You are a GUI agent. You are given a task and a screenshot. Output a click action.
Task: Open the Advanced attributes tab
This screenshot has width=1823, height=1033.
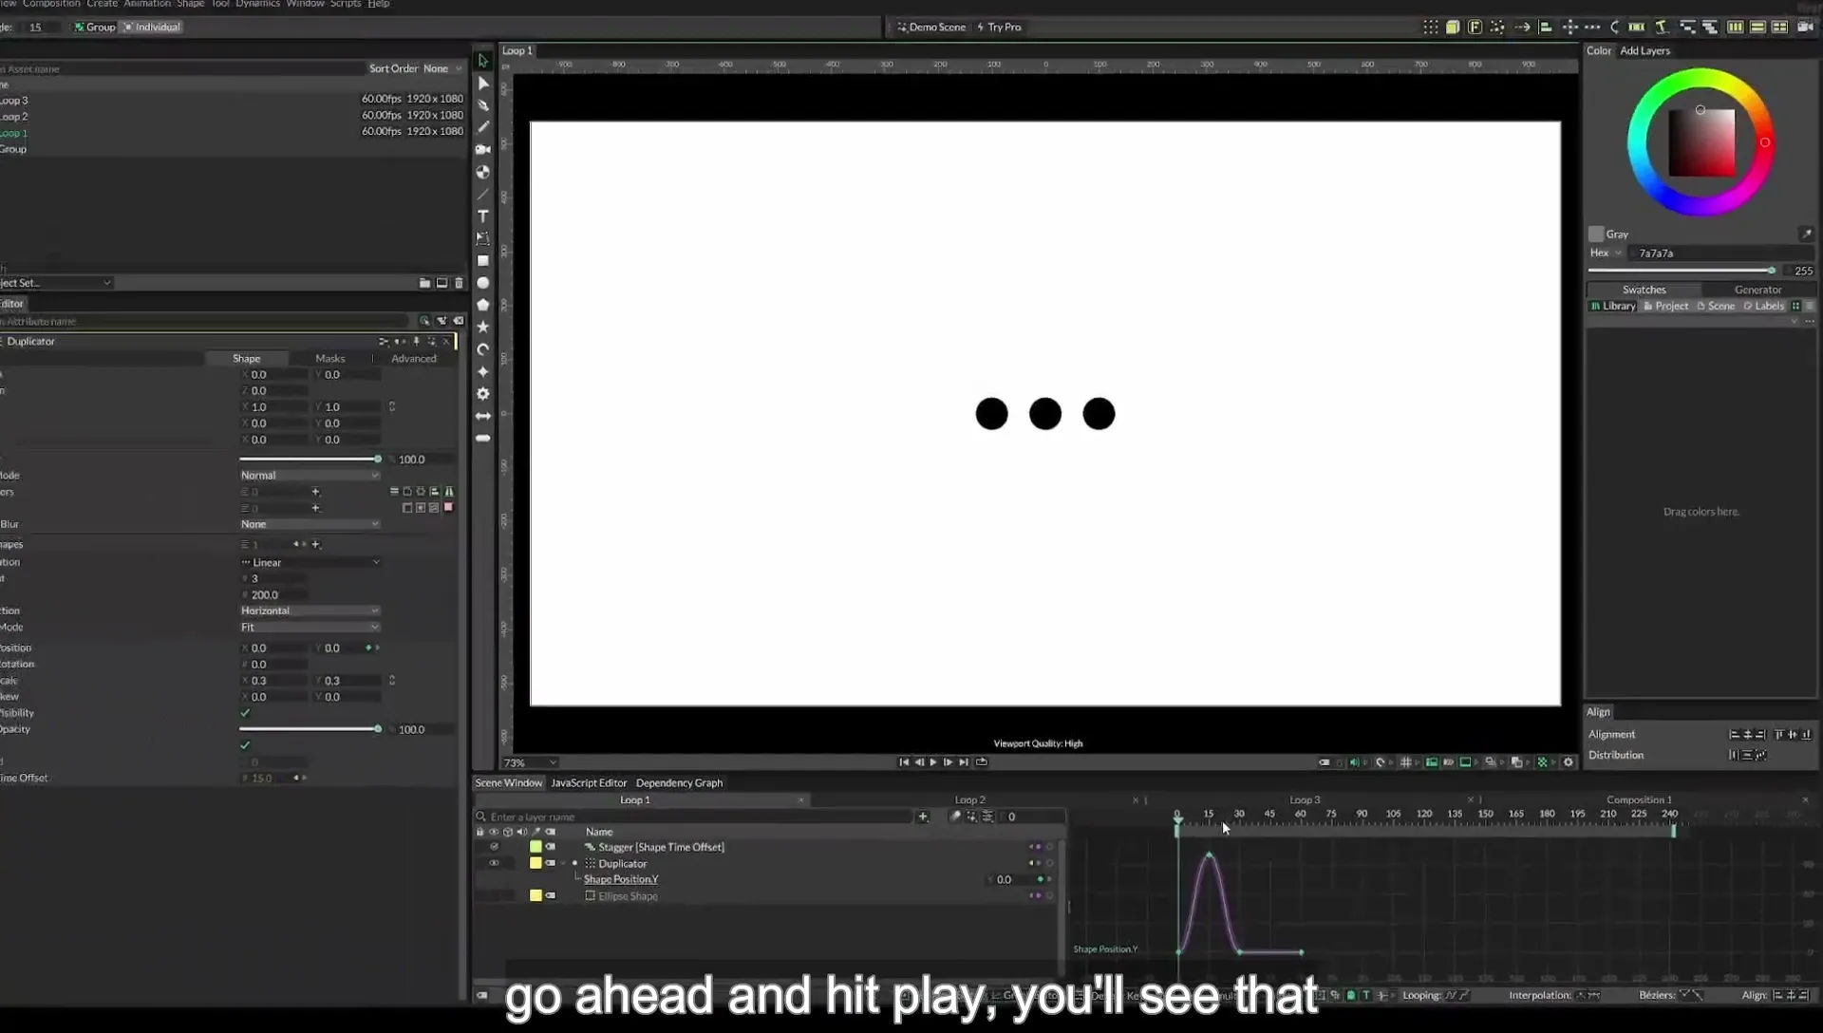click(x=414, y=359)
